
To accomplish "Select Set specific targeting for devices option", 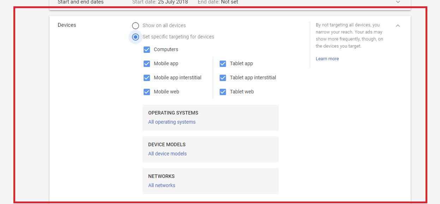I will pos(135,37).
